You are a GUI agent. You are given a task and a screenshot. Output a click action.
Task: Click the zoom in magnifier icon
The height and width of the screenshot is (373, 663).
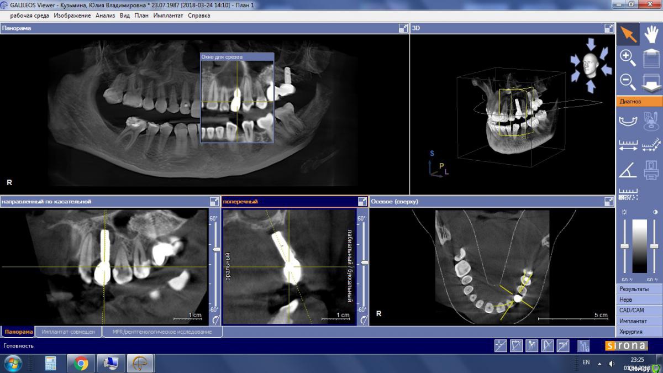coord(628,57)
